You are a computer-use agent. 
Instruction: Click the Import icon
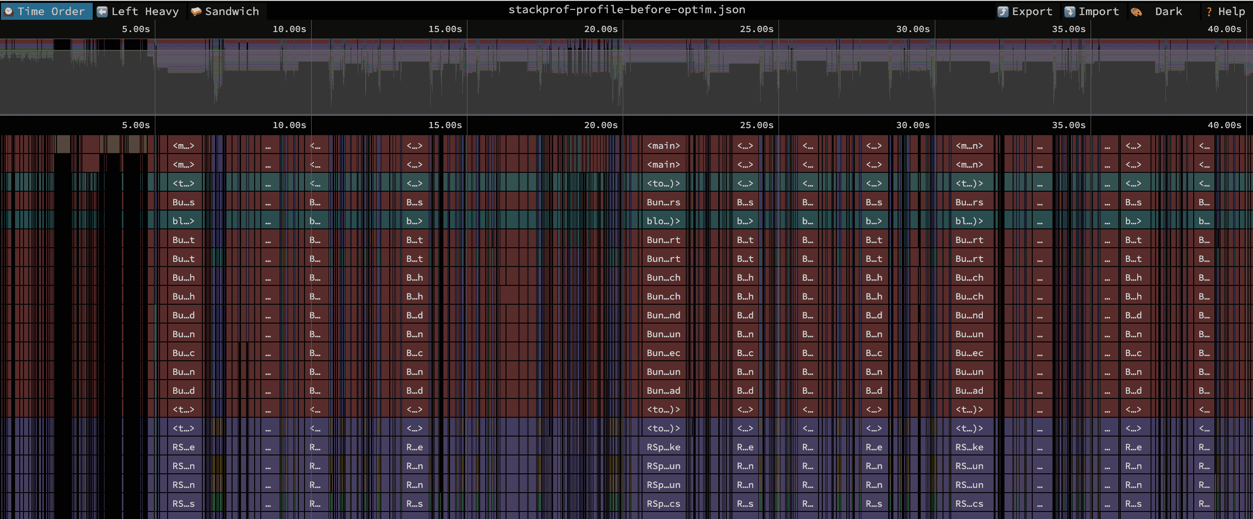(1069, 11)
